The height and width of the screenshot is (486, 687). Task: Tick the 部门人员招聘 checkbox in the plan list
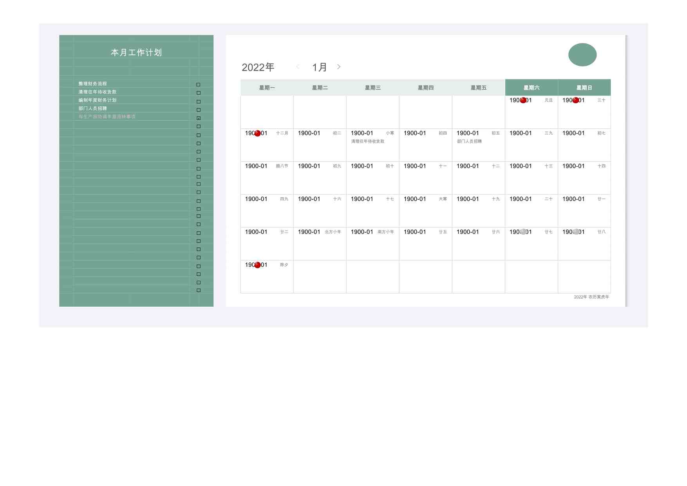coord(198,110)
